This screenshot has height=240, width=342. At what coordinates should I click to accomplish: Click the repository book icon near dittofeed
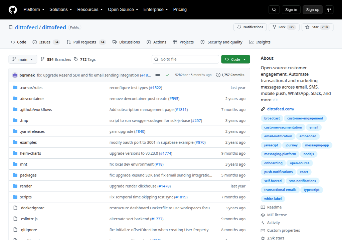[11, 27]
